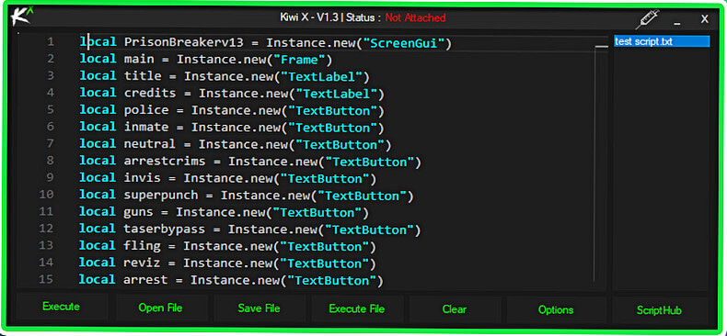This screenshot has width=727, height=336.
Task: Click 'neutral' variable on line 7
Action: coord(150,144)
